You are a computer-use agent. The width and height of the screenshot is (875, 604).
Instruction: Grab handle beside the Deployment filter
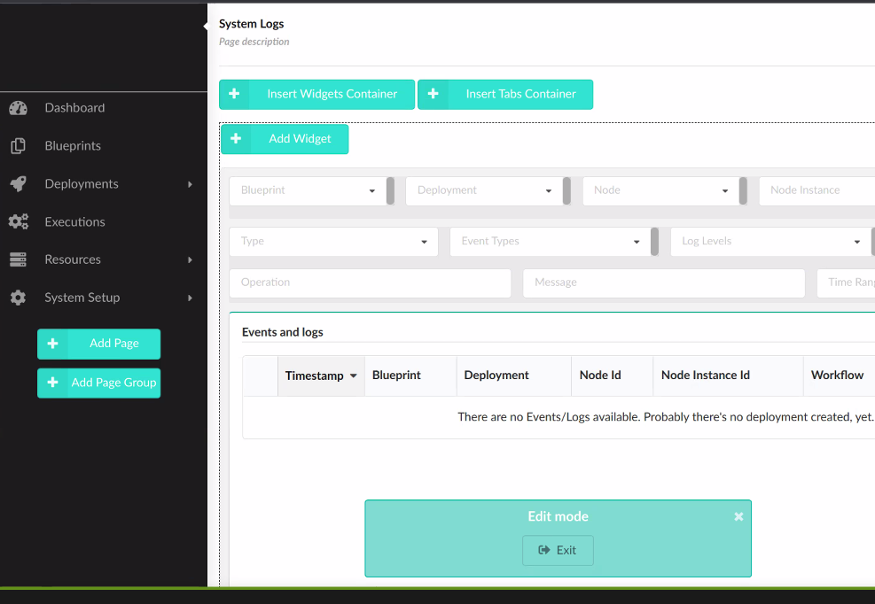tap(566, 190)
